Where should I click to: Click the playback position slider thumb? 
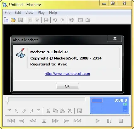tap(7, 99)
